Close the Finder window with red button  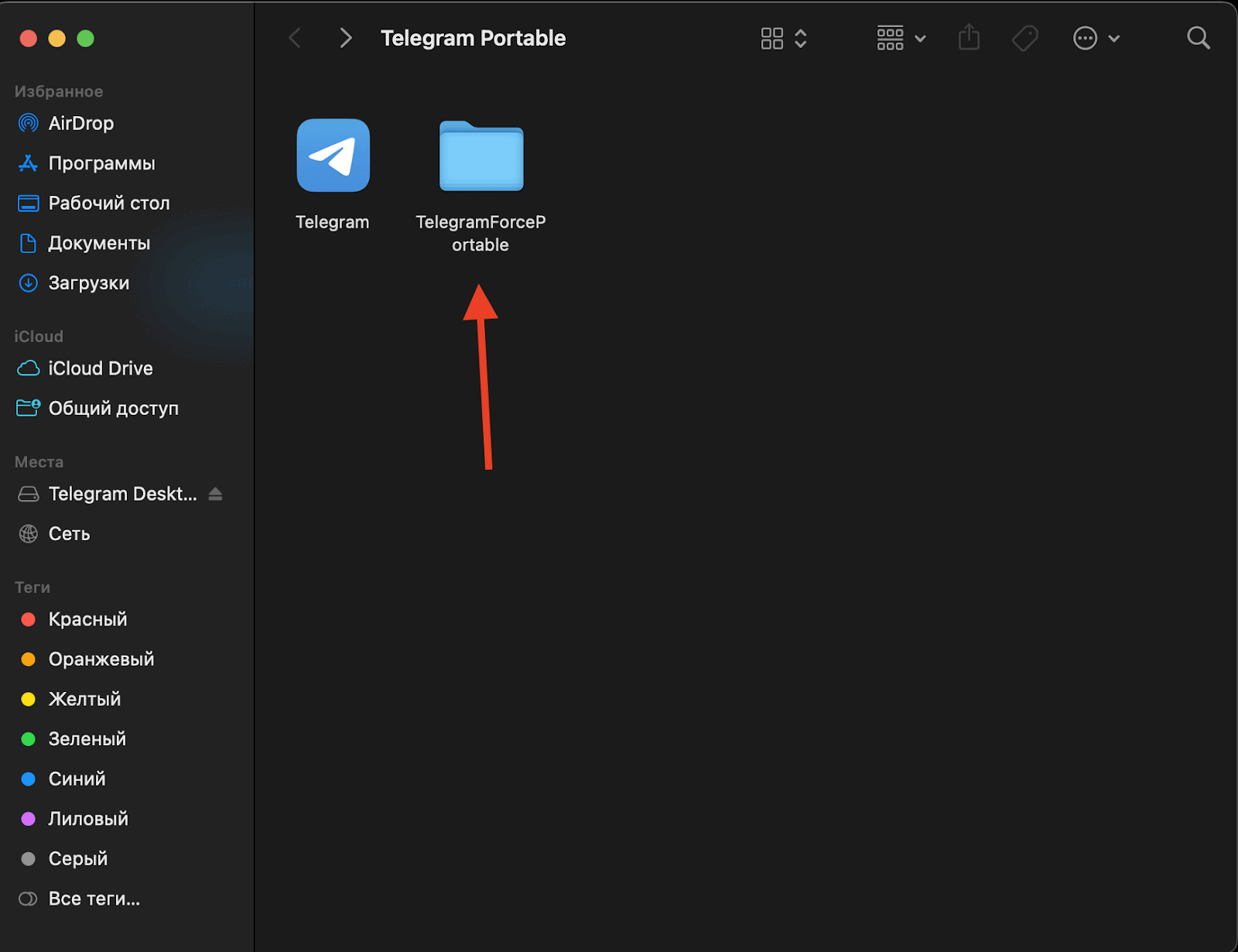pos(29,38)
